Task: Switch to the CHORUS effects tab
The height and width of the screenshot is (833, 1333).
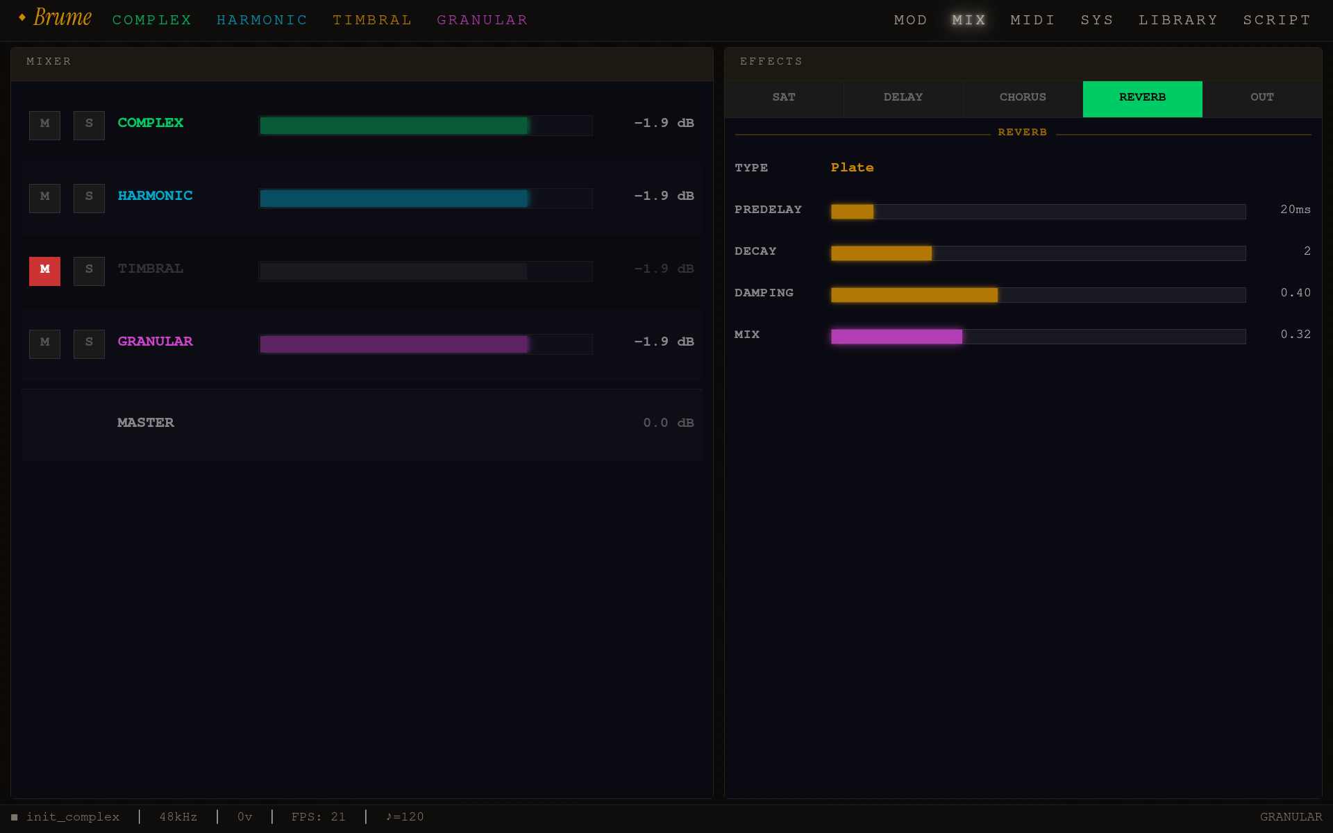Action: 1023,99
